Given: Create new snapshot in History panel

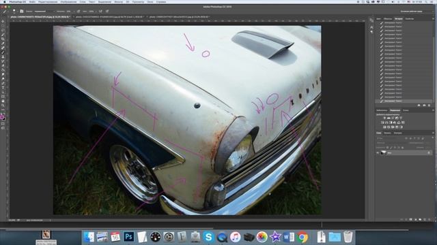Looking at the screenshot, I should tap(424, 105).
